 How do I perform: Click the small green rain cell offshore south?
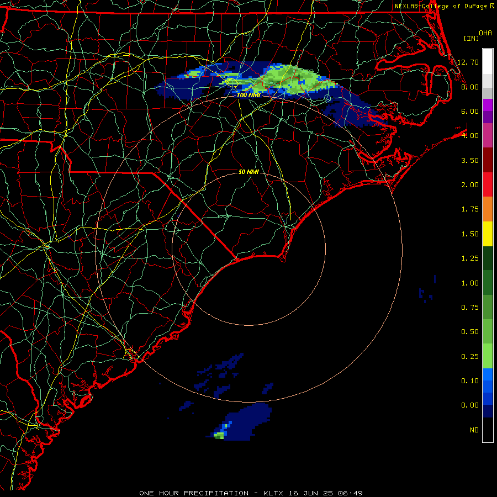(219, 436)
